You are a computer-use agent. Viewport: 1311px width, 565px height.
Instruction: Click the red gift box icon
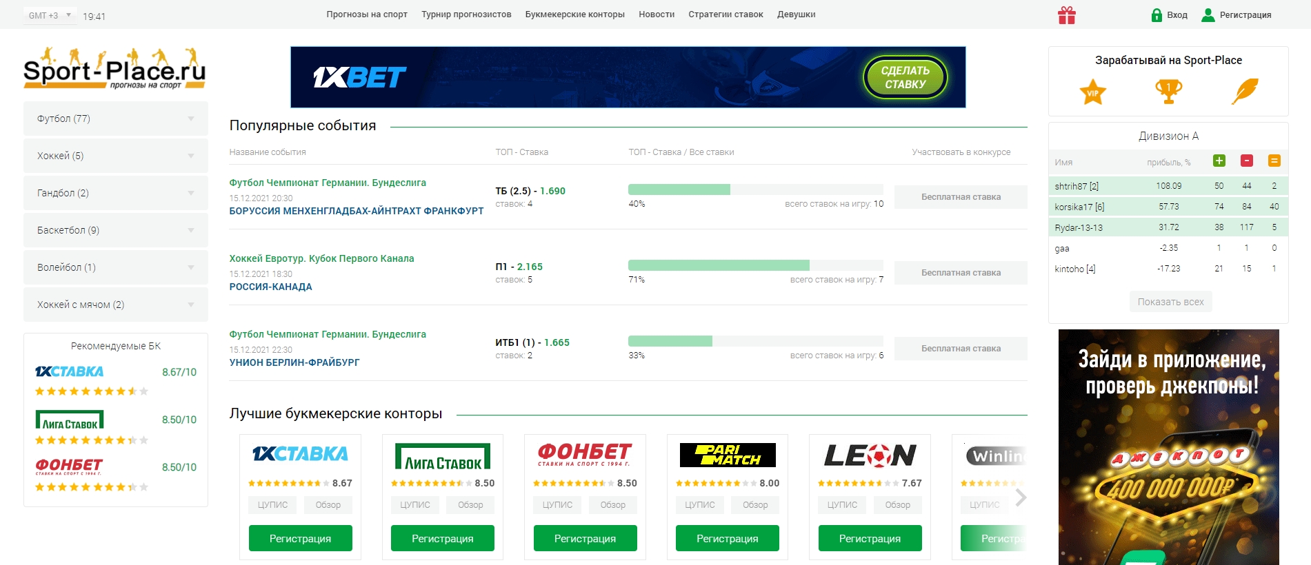tap(1067, 15)
